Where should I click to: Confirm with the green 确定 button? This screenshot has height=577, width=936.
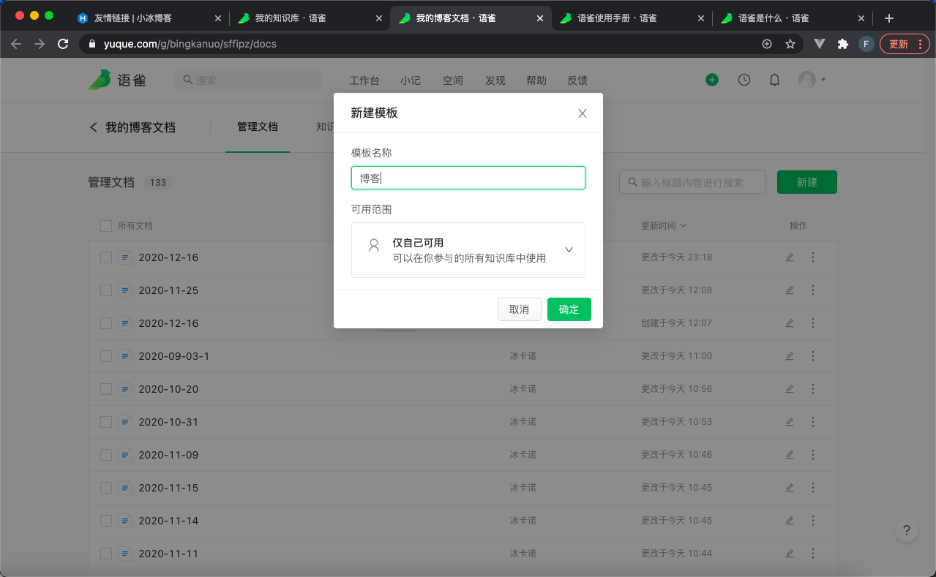[x=569, y=309]
